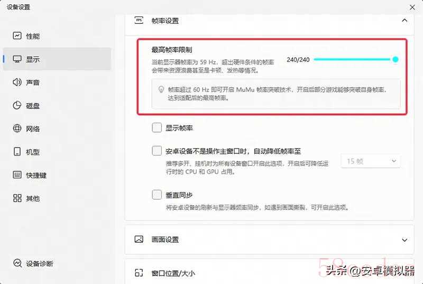423x284 pixels.
Task: Expand the 画面设置 section
Action: (404, 240)
